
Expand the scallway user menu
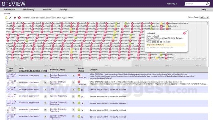172,4
